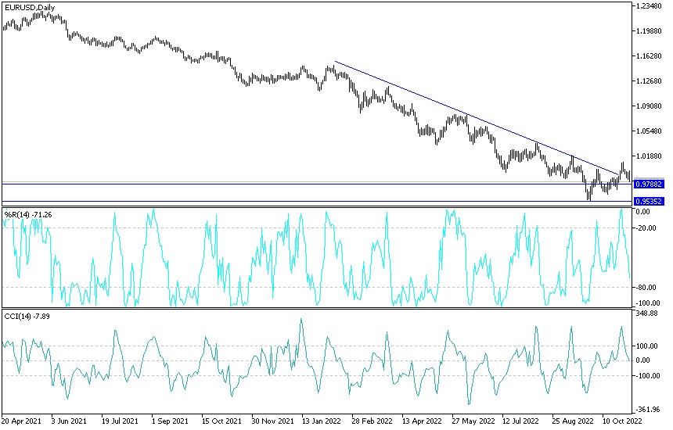Click the 1.23480 price axis value
The width and height of the screenshot is (673, 430).
coord(650,6)
